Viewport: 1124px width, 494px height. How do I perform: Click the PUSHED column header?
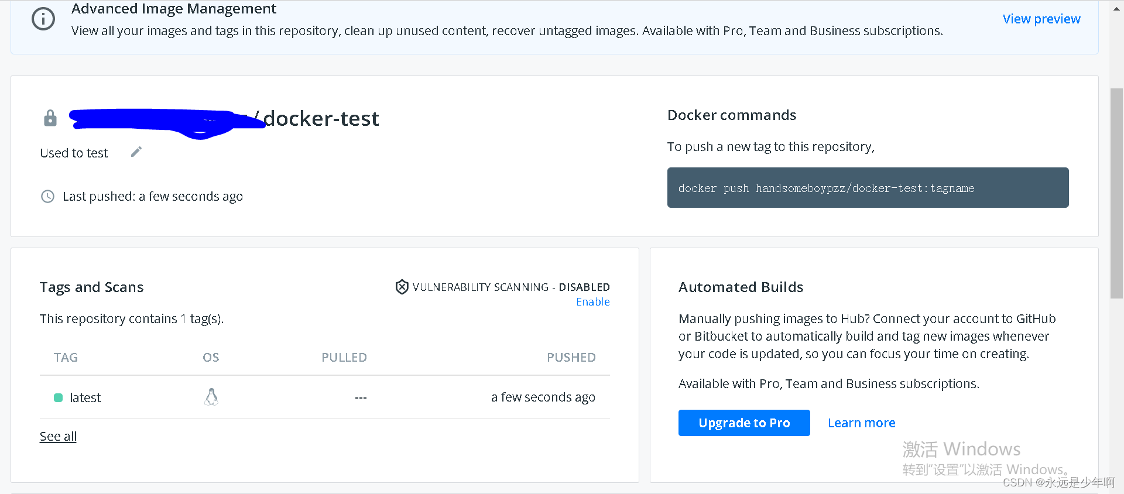[x=571, y=358]
